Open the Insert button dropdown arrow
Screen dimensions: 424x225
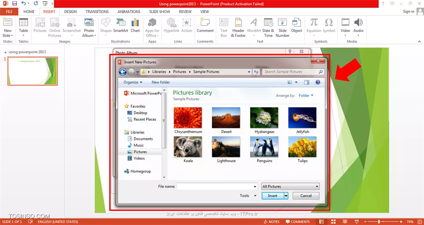click(286, 196)
